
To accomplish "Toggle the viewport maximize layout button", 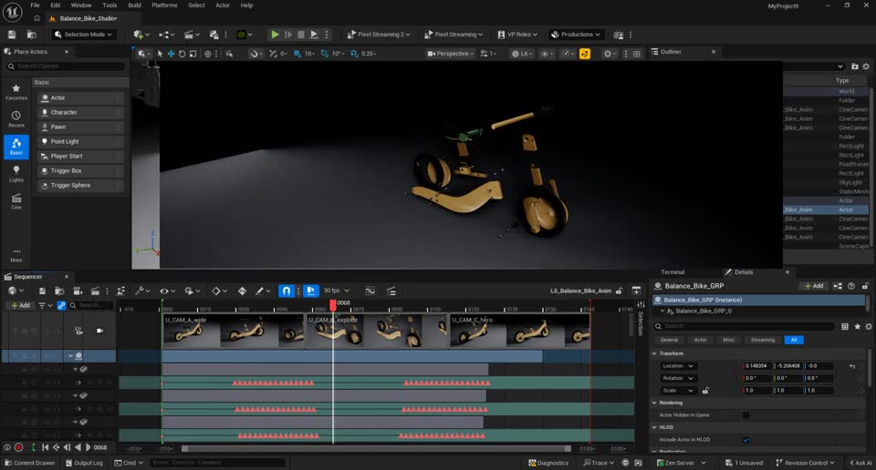I will tap(636, 54).
